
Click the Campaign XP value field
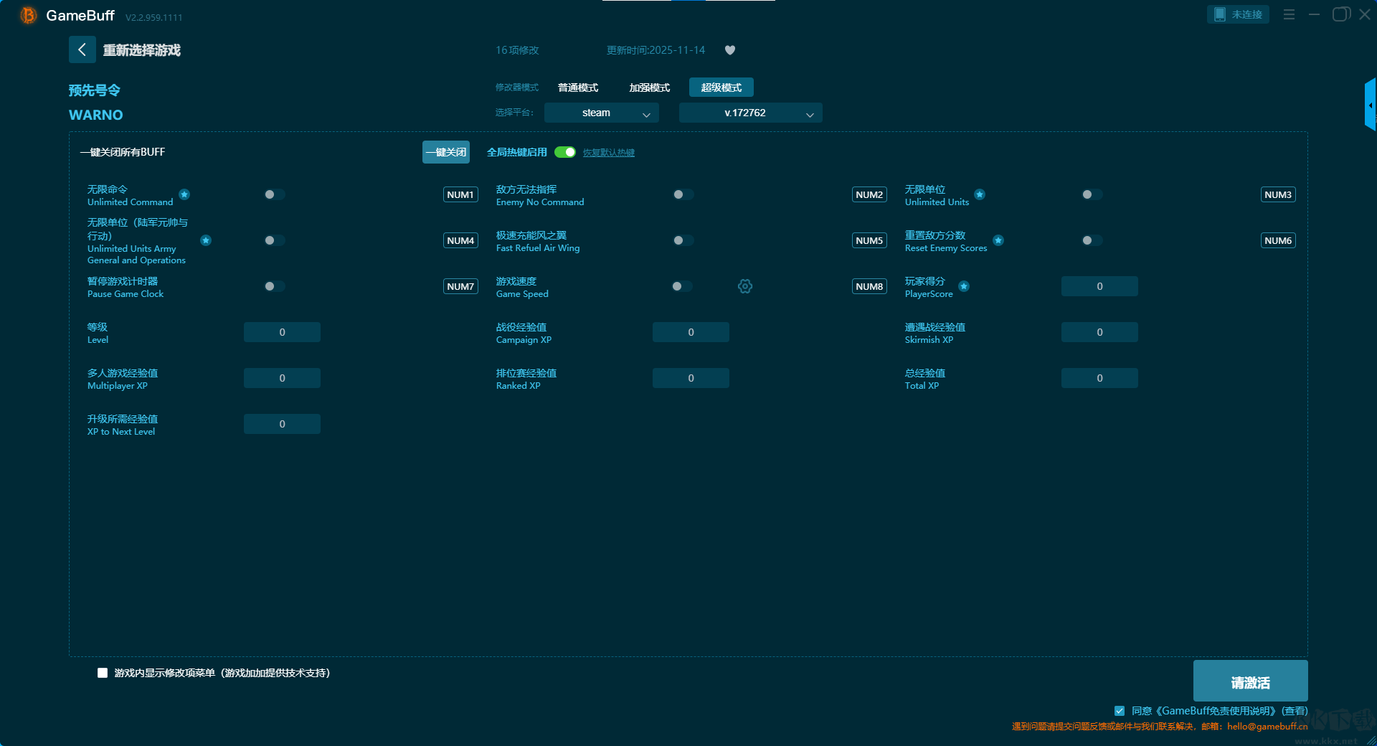point(691,332)
